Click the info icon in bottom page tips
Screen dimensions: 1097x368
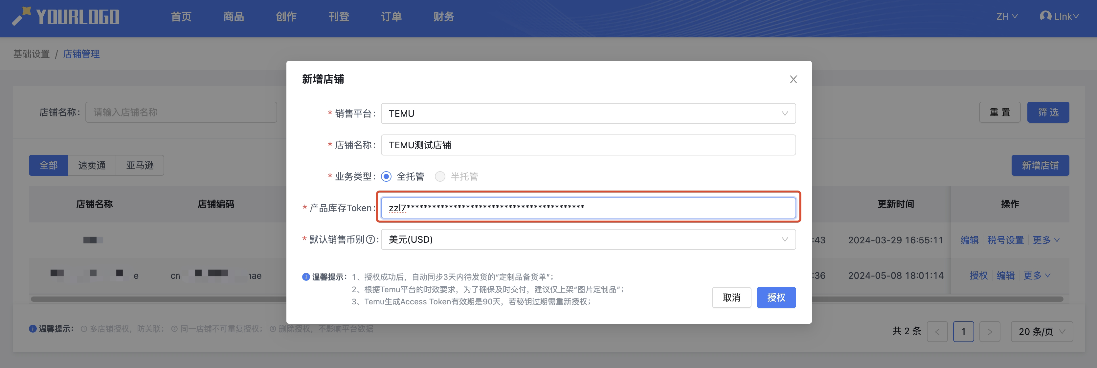point(33,329)
